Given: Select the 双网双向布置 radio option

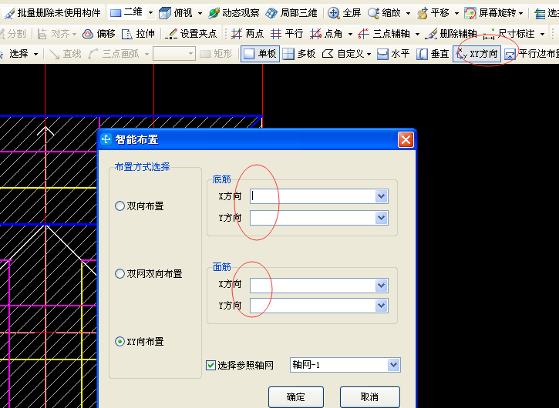Looking at the screenshot, I should 149,273.
